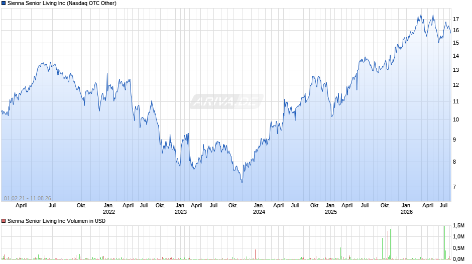The width and height of the screenshot is (472, 264).
Task: Click the last 'Juli' label on time axis
Action: click(x=444, y=206)
